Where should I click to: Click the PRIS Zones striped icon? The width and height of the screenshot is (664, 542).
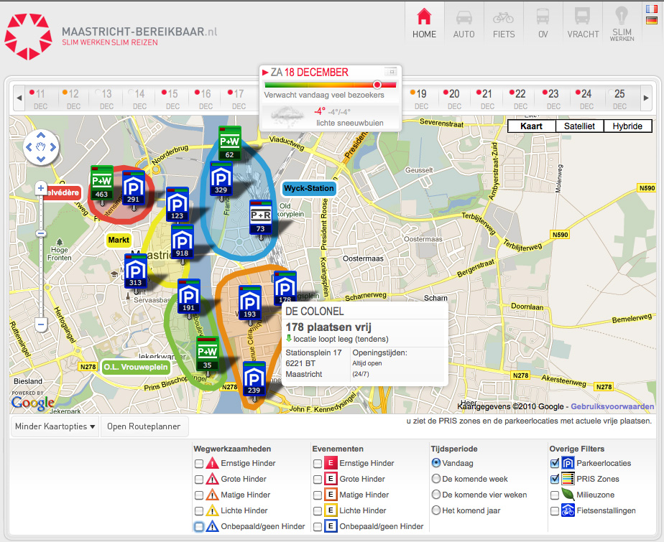(x=568, y=479)
